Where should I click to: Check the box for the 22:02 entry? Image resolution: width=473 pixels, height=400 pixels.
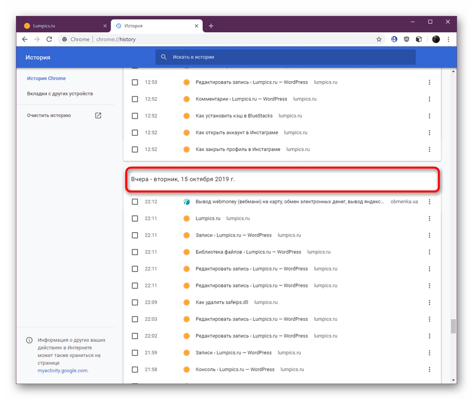tap(135, 336)
